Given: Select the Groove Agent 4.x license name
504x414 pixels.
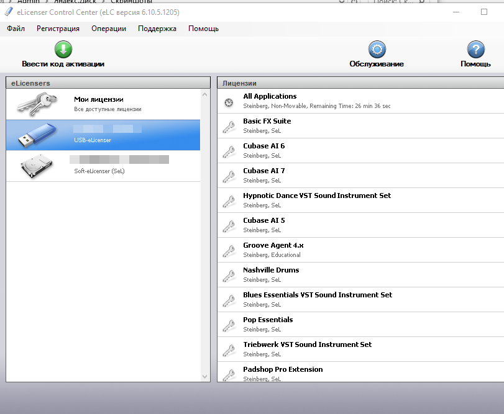Looking at the screenshot, I should [x=273, y=245].
